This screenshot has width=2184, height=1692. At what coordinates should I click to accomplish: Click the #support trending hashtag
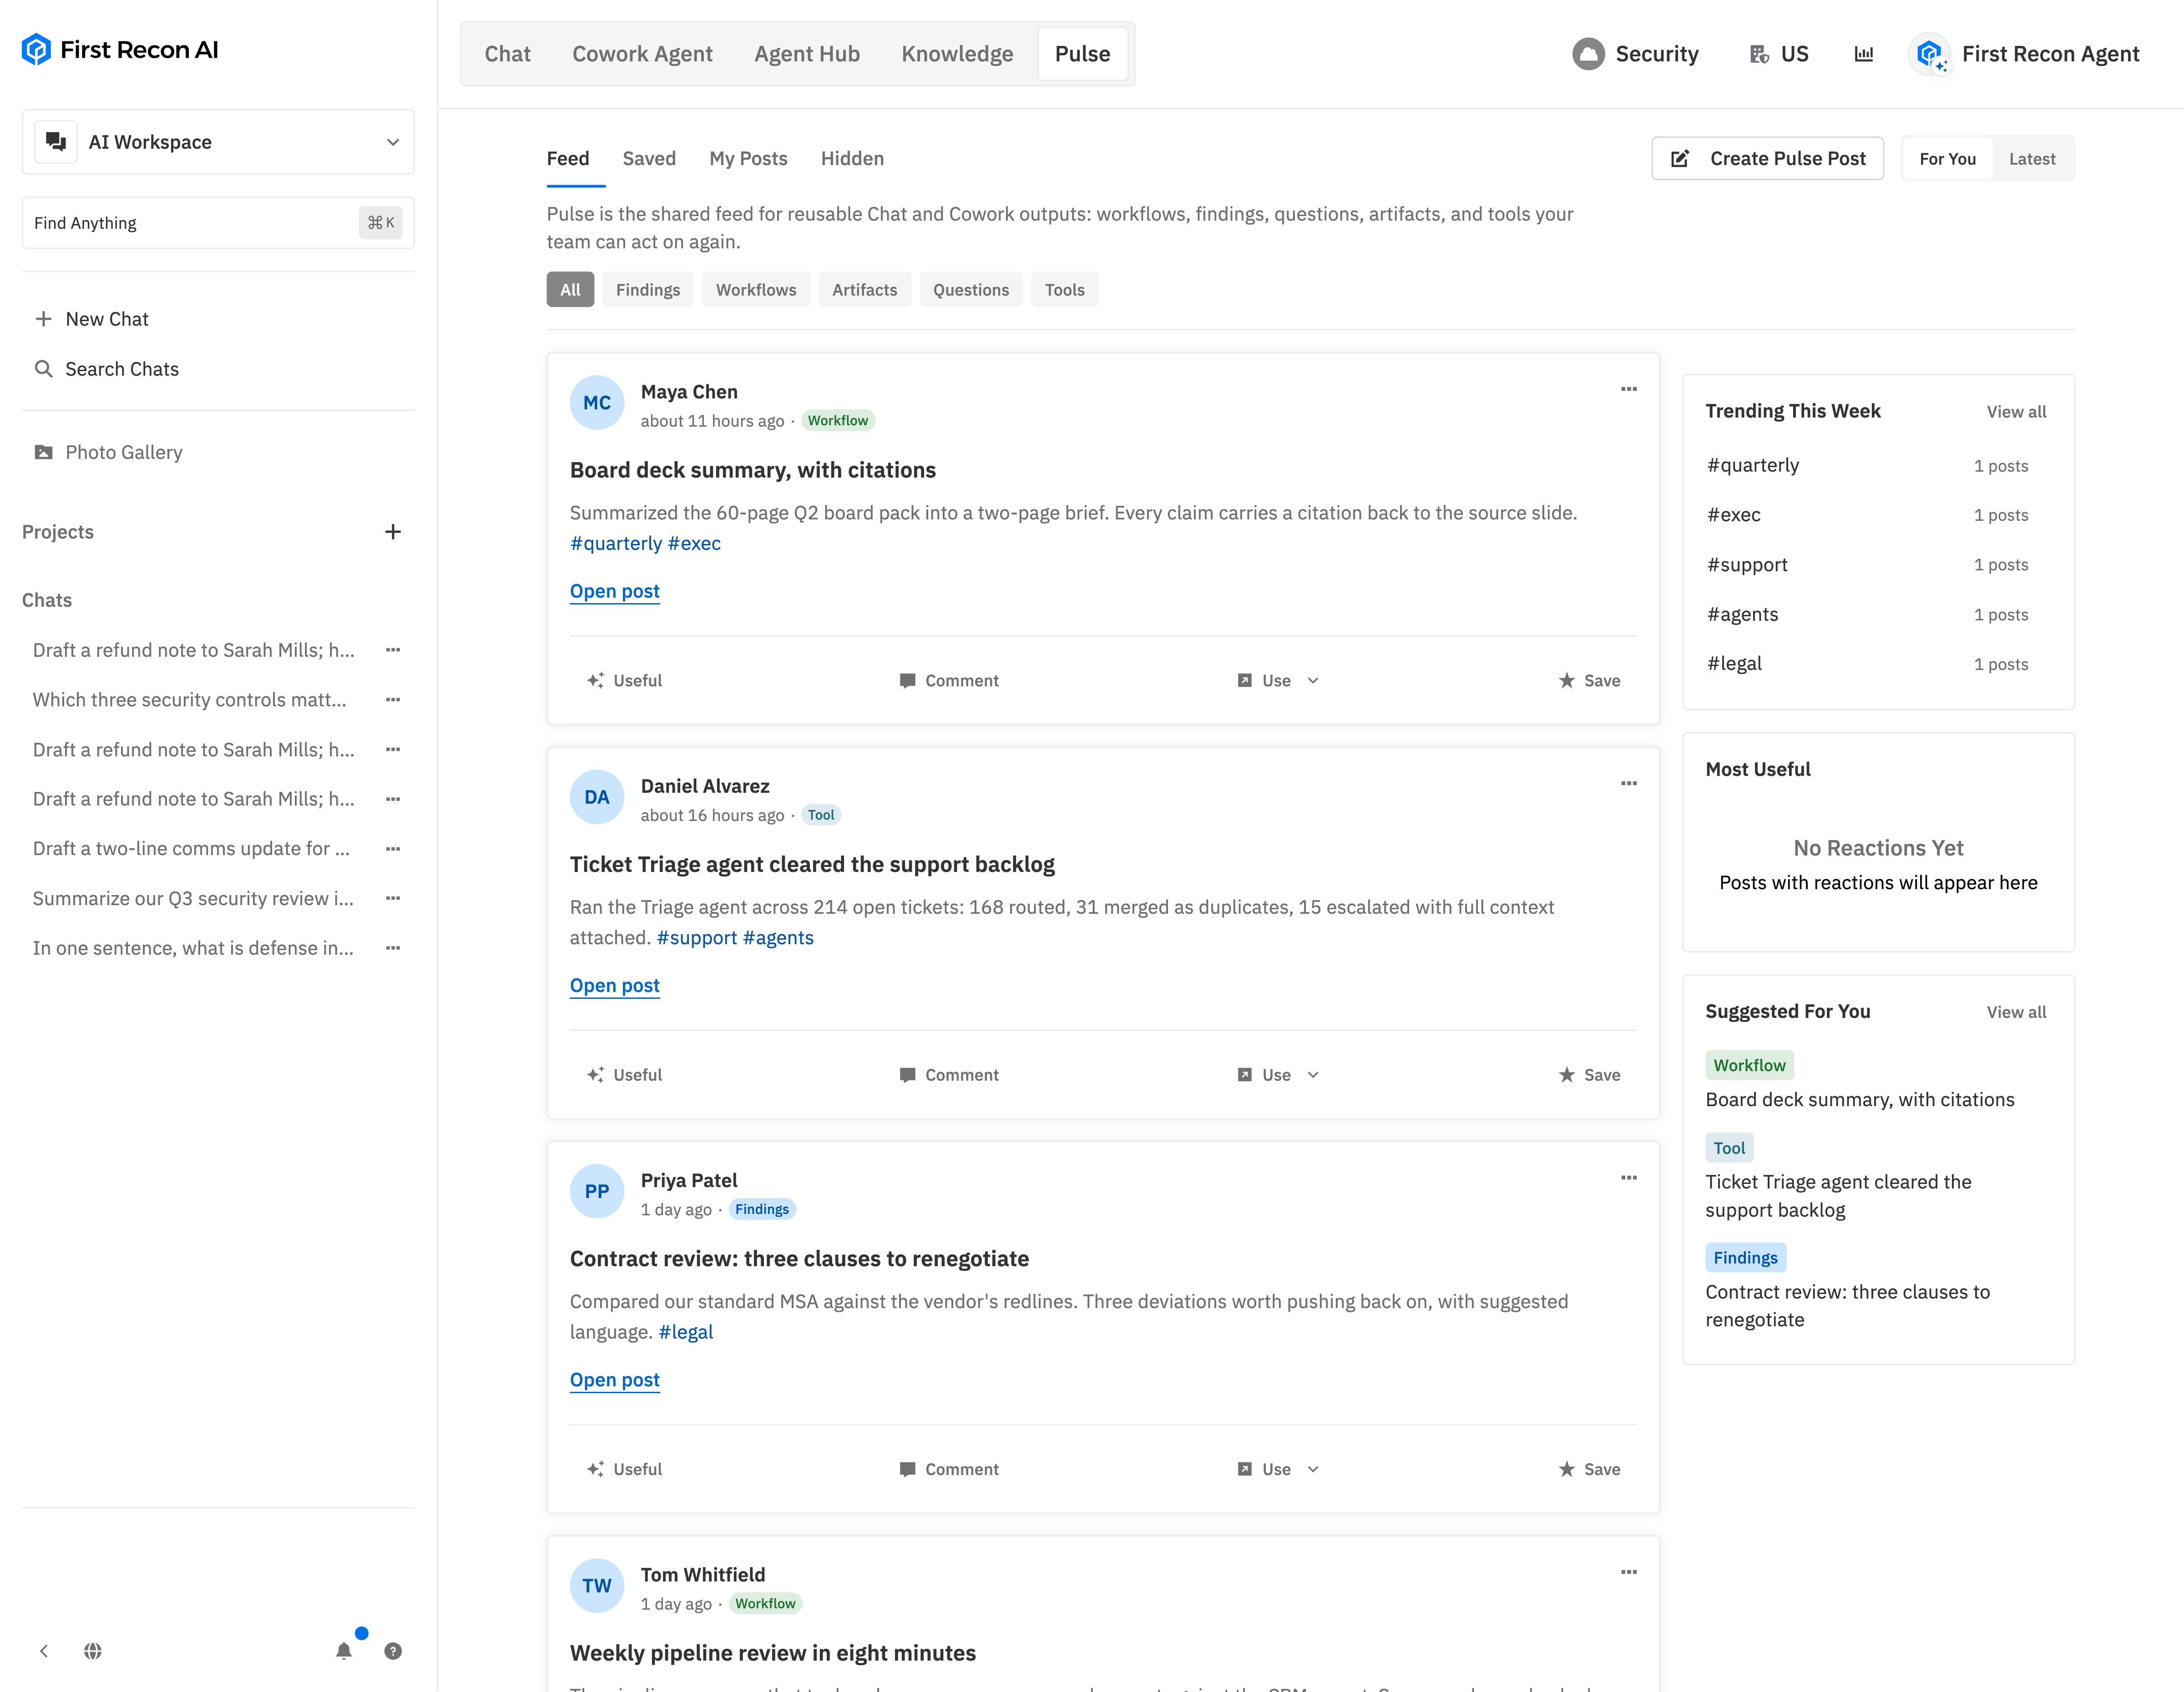pos(1747,564)
